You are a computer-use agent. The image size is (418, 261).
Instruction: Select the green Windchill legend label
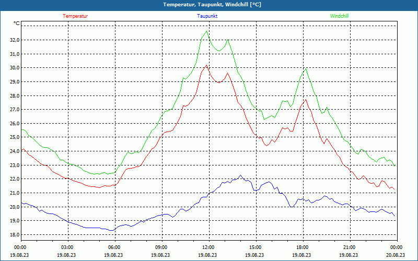click(x=339, y=16)
